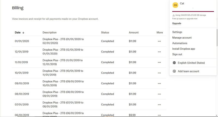Open more options for 01/01/2020 invoice

(x=159, y=41)
